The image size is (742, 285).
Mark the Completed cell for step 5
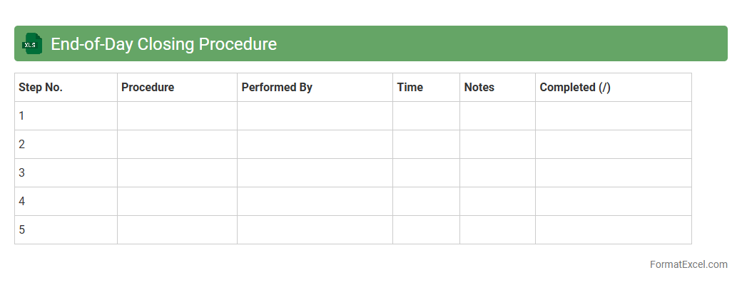(613, 230)
